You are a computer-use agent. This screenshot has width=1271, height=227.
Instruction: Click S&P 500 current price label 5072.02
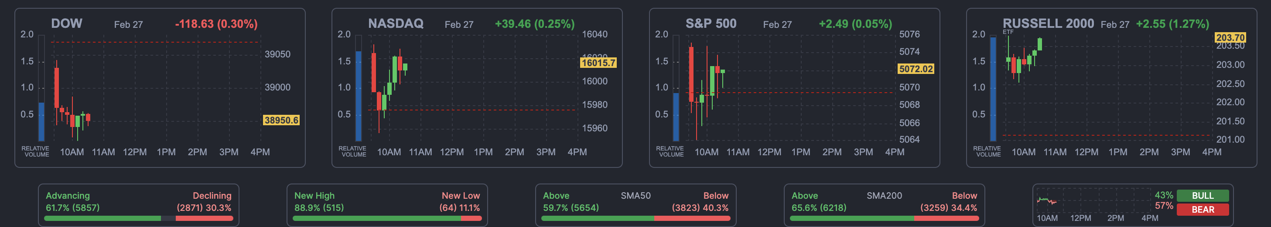point(916,69)
